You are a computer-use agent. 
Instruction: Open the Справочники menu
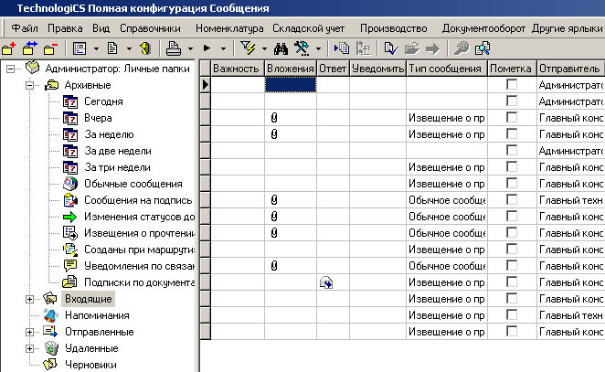[150, 28]
